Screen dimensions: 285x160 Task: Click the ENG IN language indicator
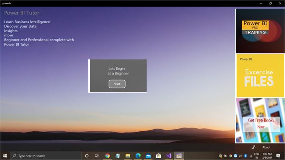click(257, 156)
